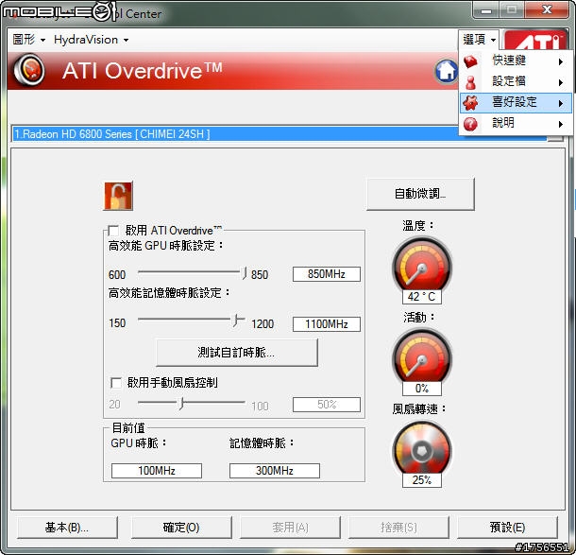
Task: Click the fan speed slider thumb
Action: coord(181,404)
